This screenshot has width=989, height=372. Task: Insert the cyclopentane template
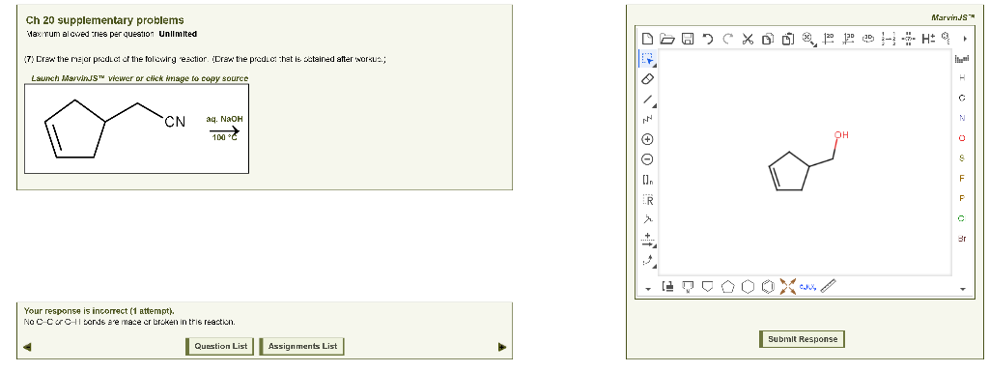pyautogui.click(x=728, y=287)
